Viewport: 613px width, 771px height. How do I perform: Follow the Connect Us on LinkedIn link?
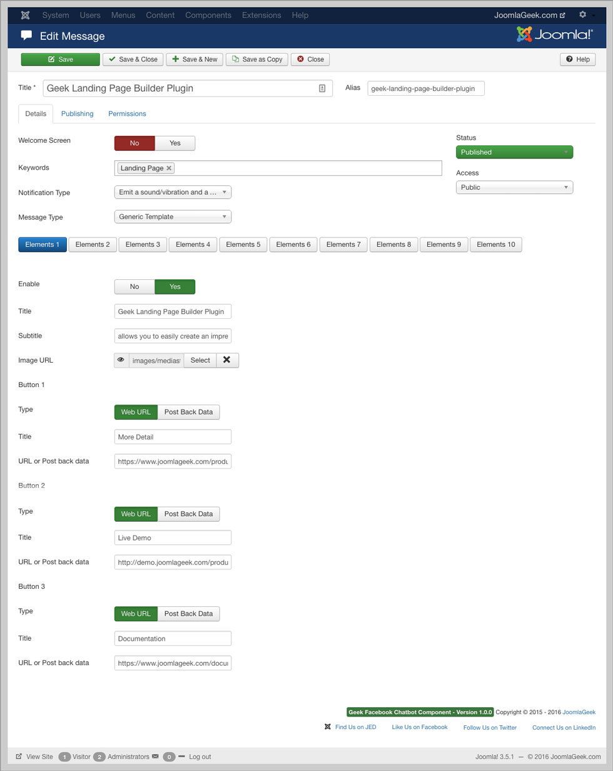564,728
